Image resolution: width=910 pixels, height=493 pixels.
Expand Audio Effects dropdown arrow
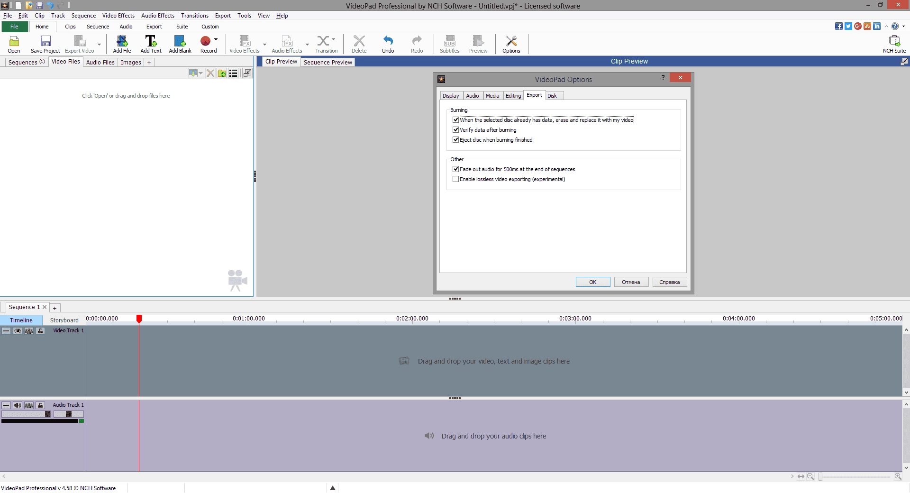point(307,44)
